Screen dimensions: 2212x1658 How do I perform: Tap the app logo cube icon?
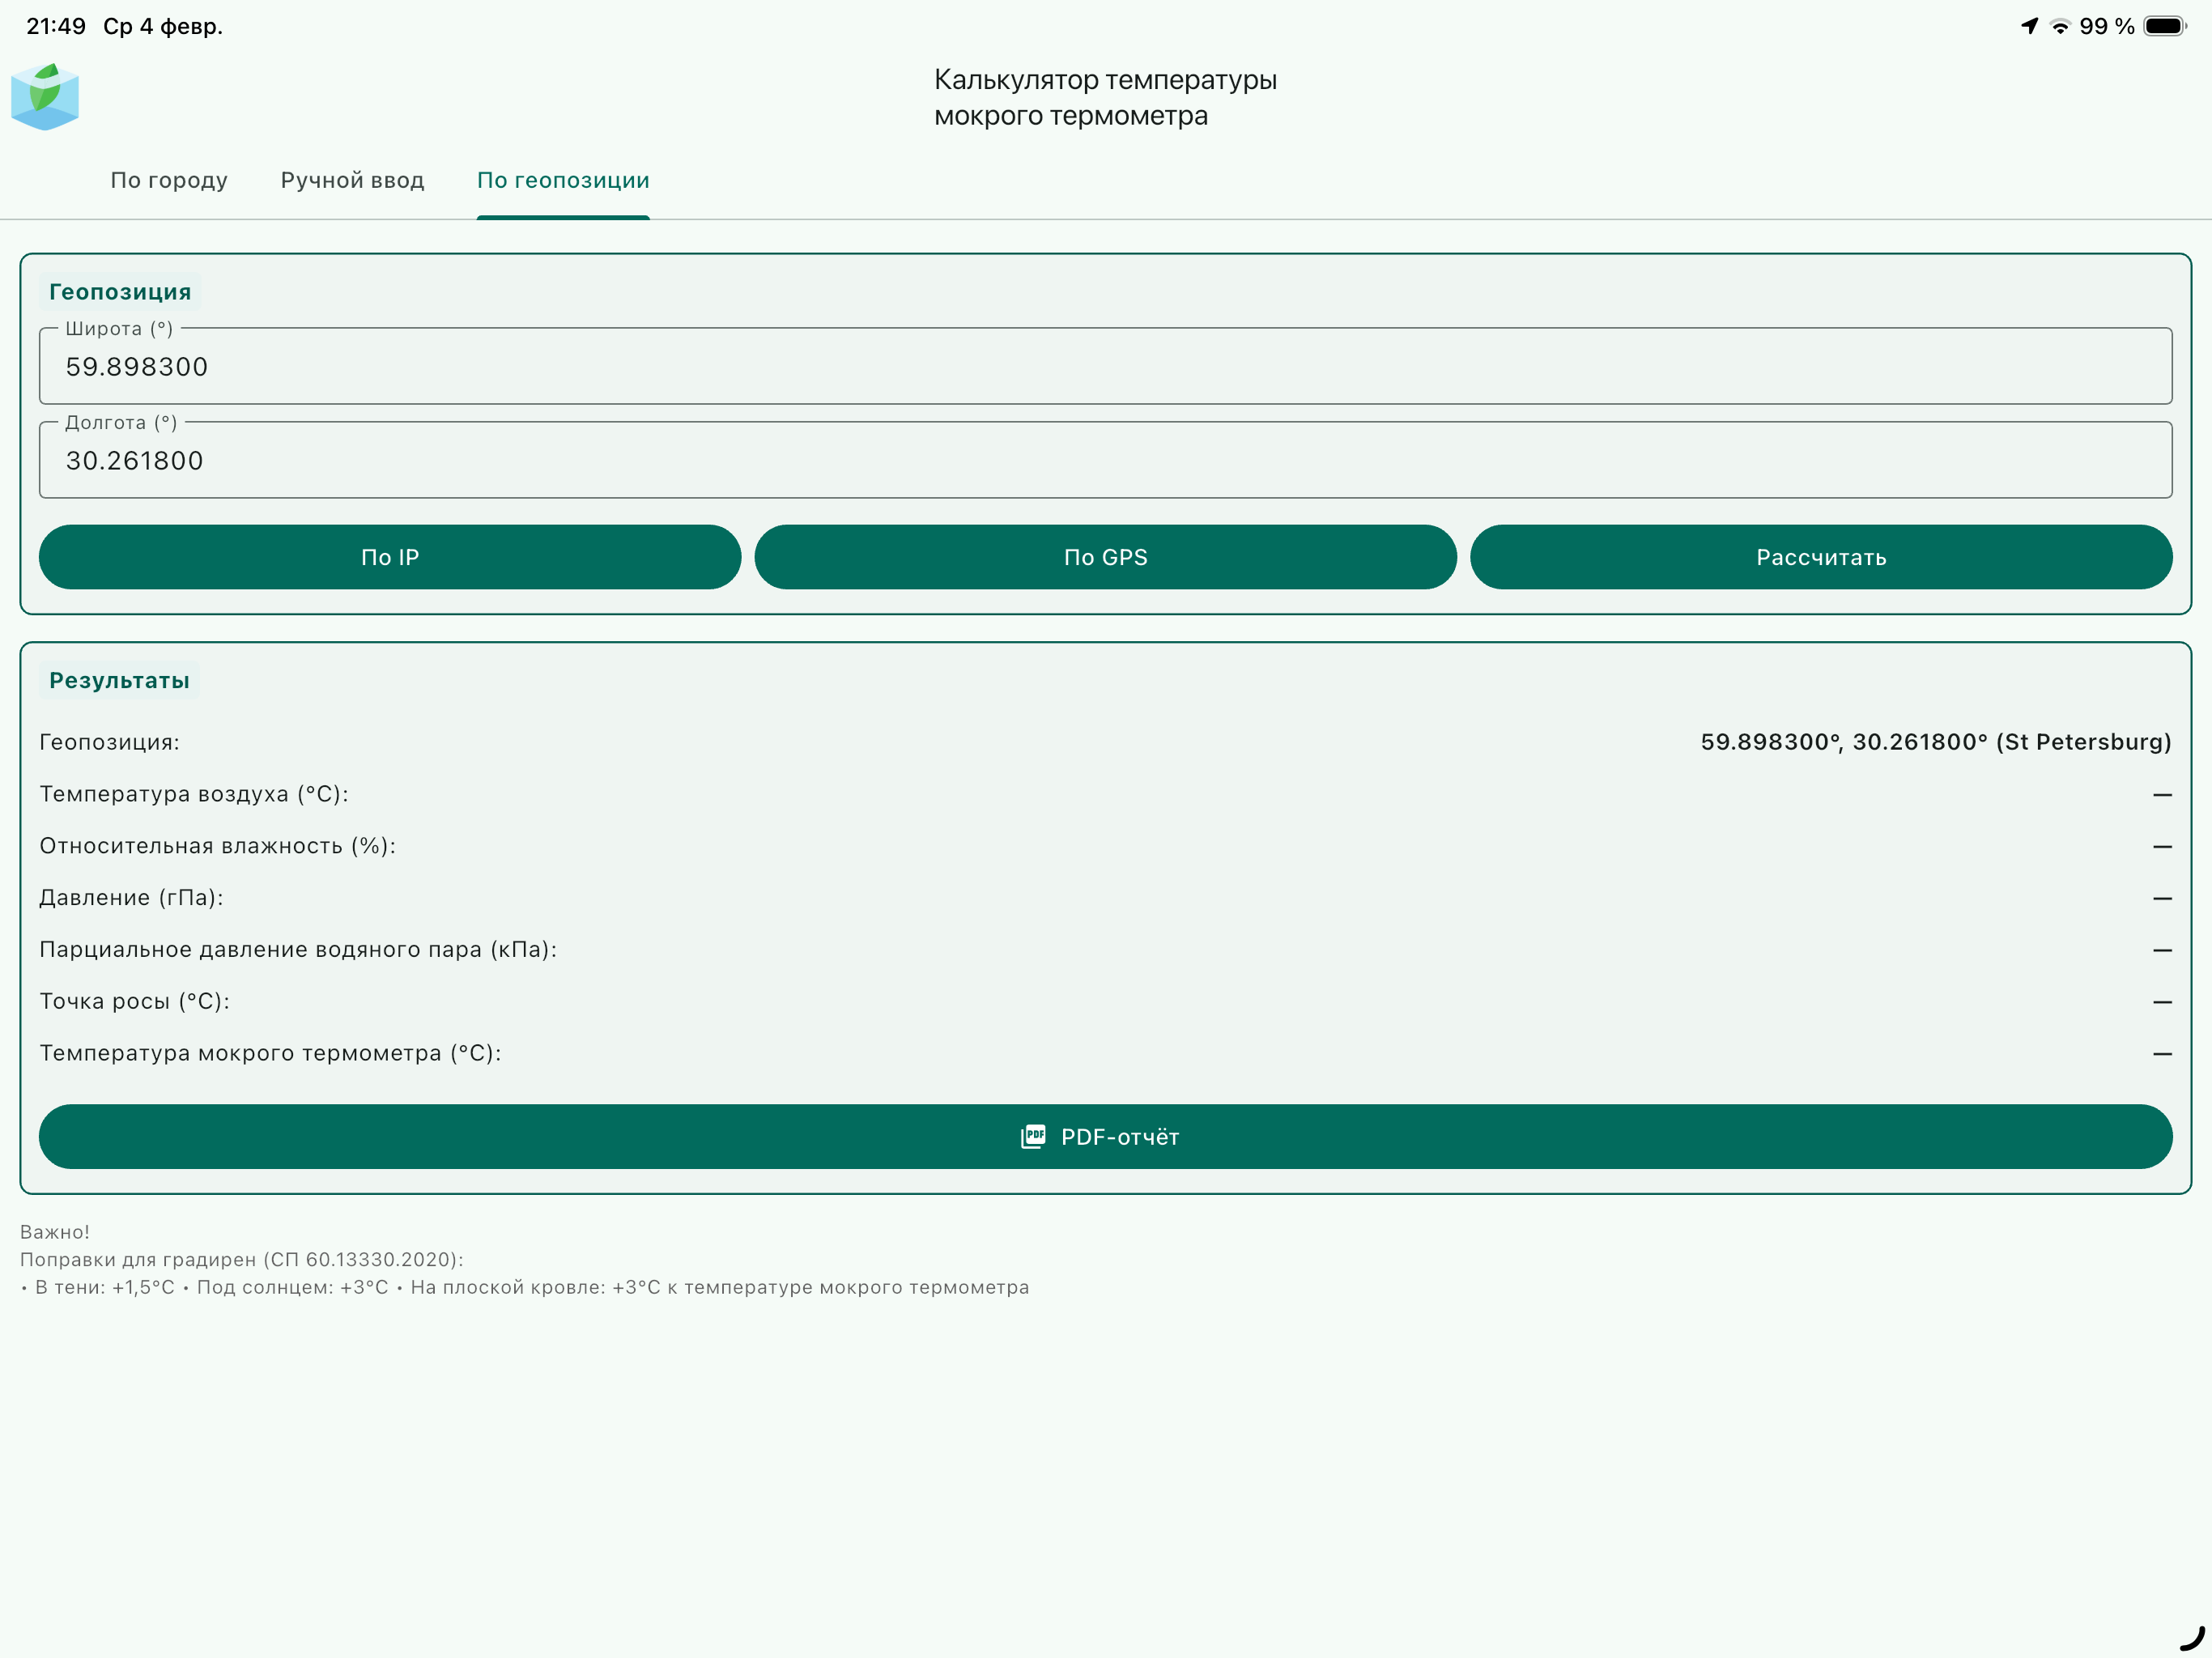click(x=45, y=97)
